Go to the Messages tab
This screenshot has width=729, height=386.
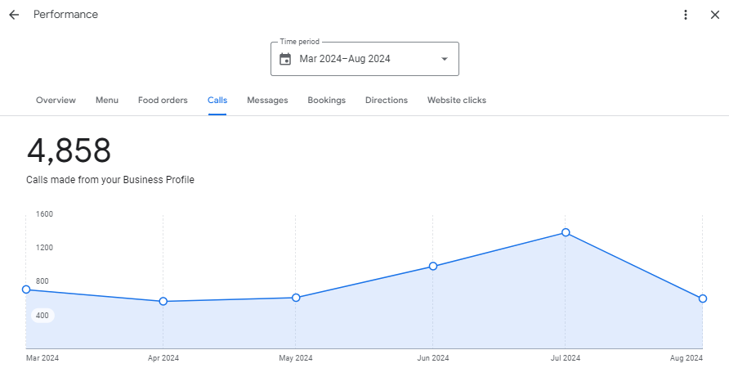click(267, 101)
